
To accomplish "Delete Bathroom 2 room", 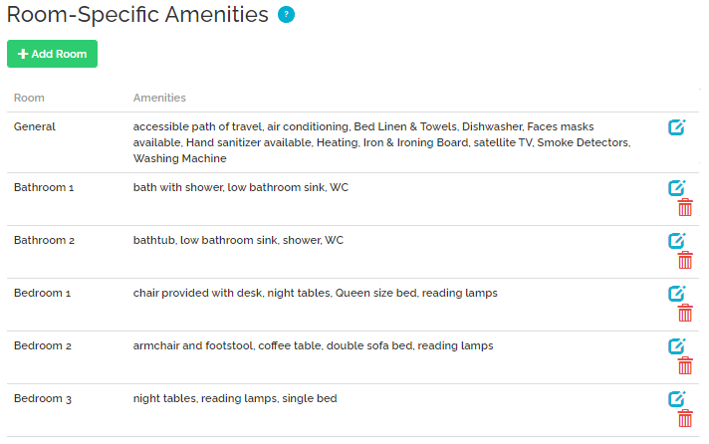I will (x=685, y=260).
